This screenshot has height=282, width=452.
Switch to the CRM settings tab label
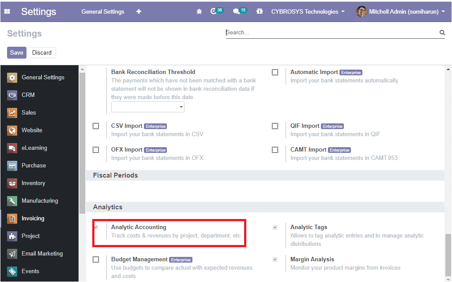point(28,95)
